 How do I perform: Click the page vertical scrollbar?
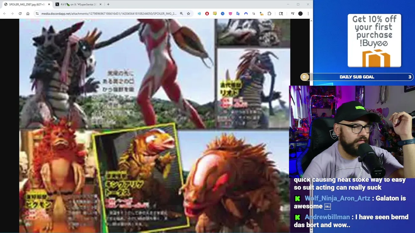(x=311, y=126)
